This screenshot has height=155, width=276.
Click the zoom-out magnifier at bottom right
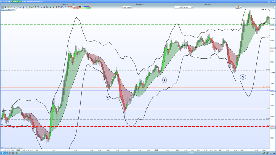(x=271, y=153)
